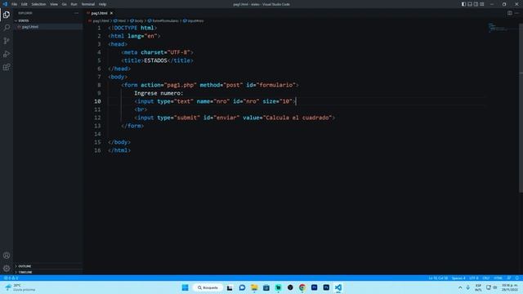The image size is (523, 294).
Task: Open the Run menu
Action: pos(74,4)
